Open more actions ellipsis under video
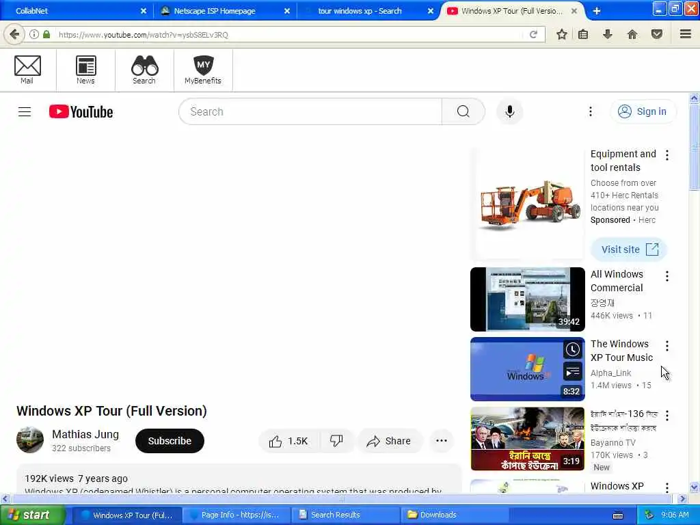The height and width of the screenshot is (525, 700). click(x=442, y=441)
